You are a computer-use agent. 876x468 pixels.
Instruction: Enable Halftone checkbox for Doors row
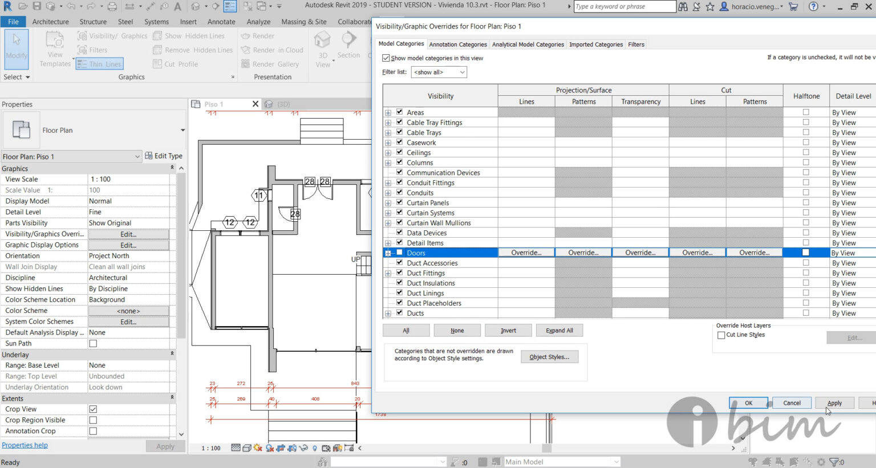tap(806, 253)
